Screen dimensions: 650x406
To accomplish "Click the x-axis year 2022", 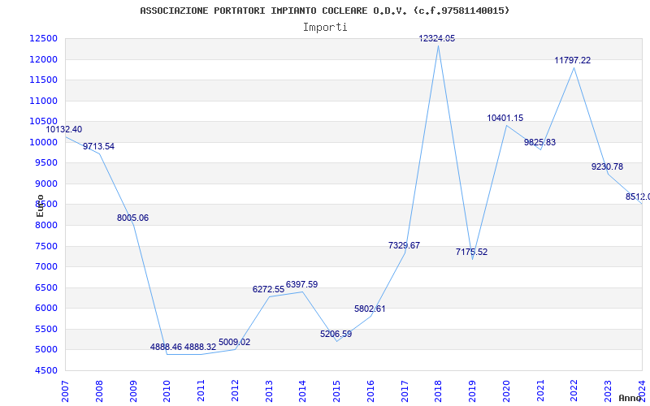I will point(574,391).
